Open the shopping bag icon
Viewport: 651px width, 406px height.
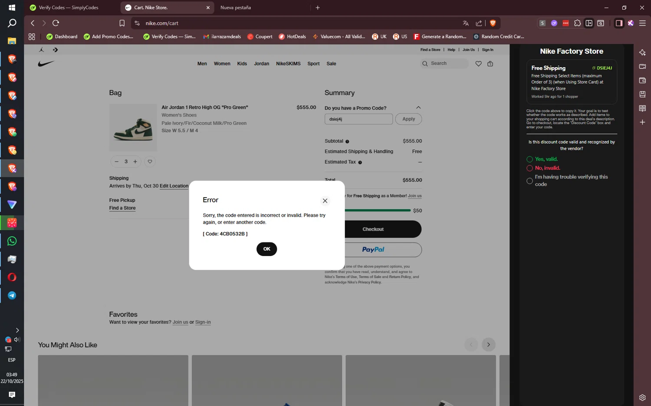point(490,64)
